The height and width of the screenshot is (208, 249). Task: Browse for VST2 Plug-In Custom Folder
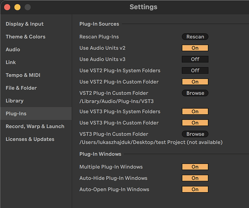[195, 93]
